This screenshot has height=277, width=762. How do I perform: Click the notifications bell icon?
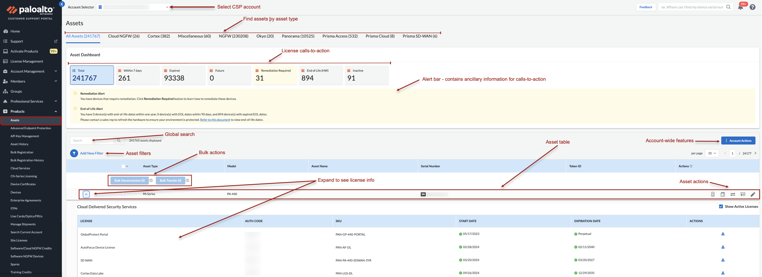point(740,7)
